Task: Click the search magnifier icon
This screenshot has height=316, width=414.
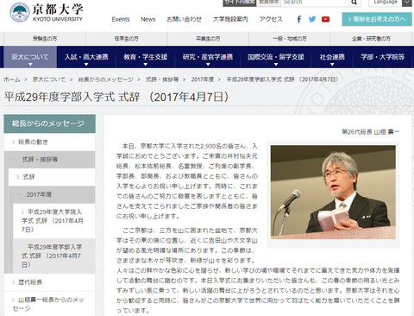Action: click(354, 3)
